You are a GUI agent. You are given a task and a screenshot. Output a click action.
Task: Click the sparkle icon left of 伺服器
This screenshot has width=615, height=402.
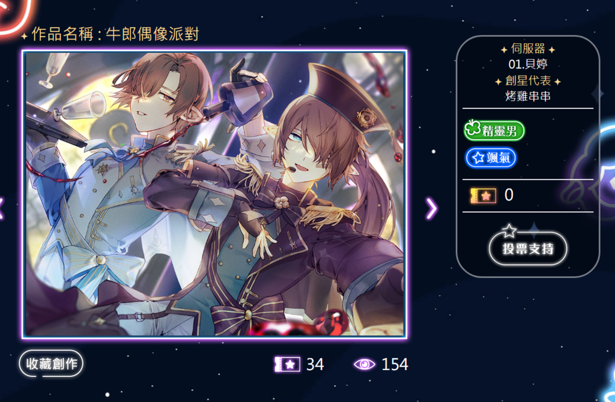point(504,50)
